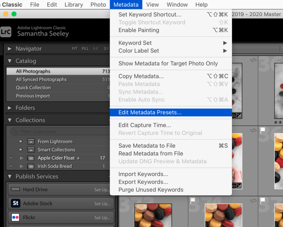
Task: Open the Library menu
Action: 74,5
